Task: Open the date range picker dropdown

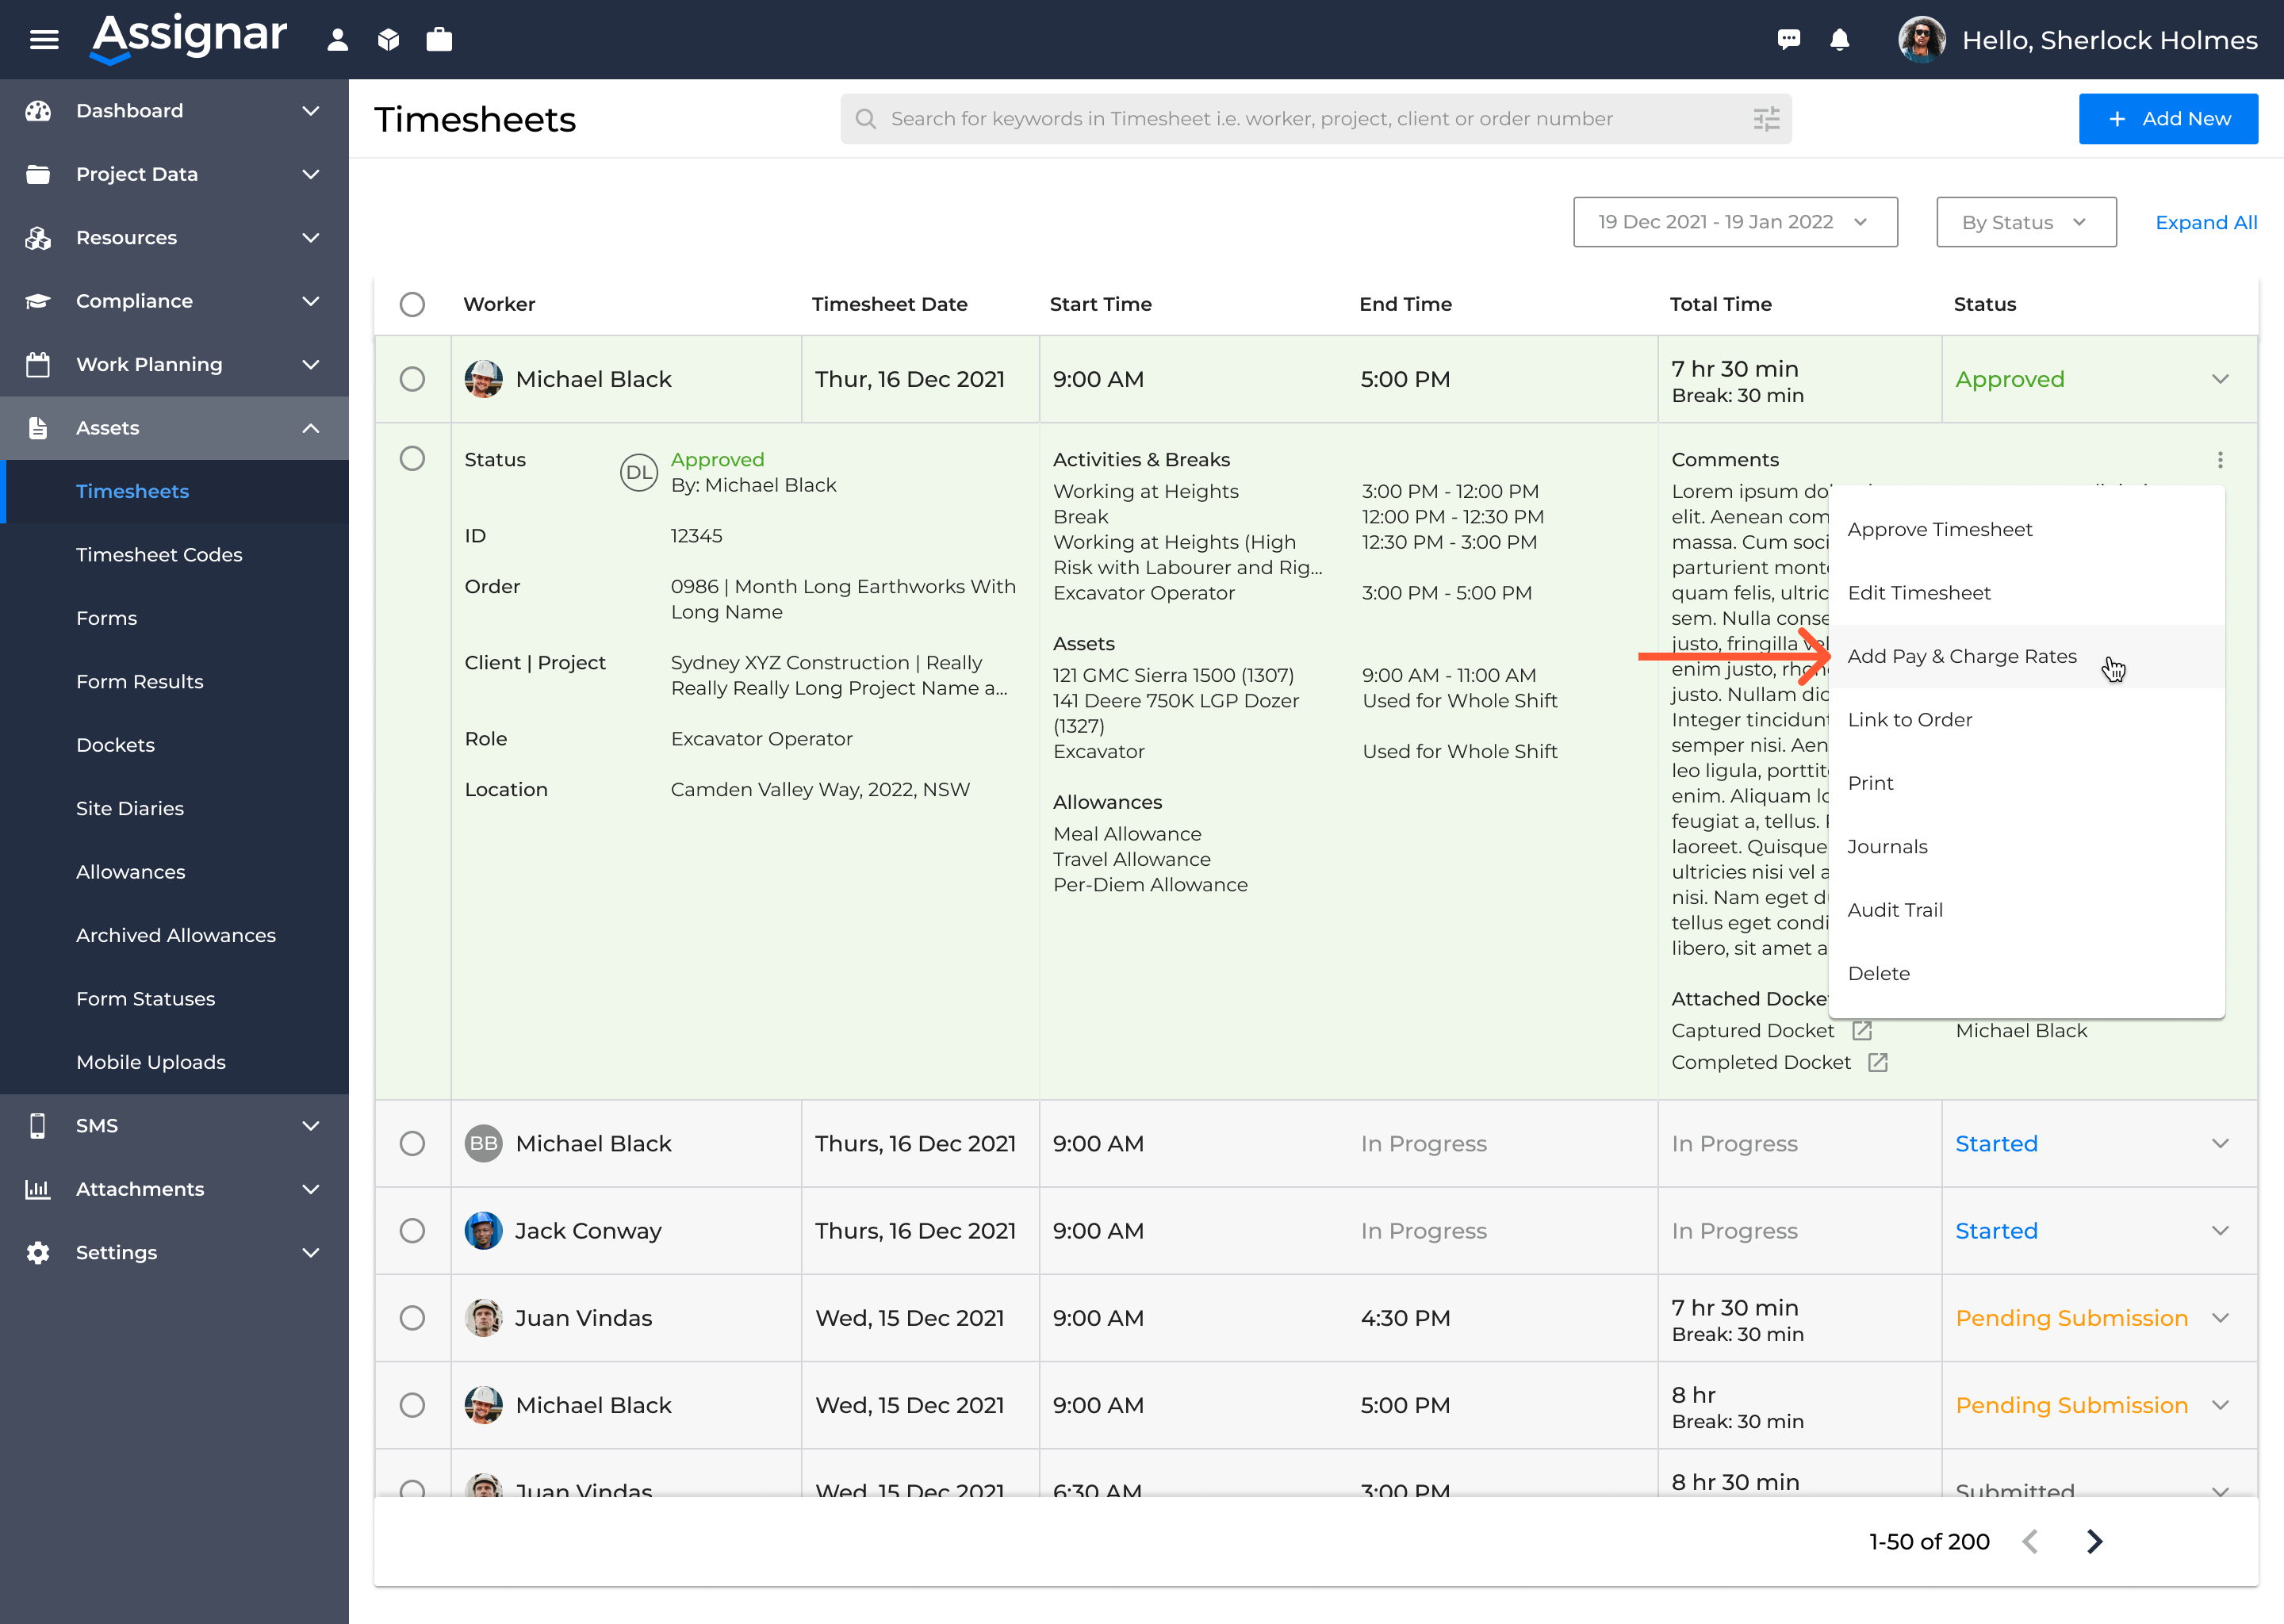Action: [x=1735, y=221]
